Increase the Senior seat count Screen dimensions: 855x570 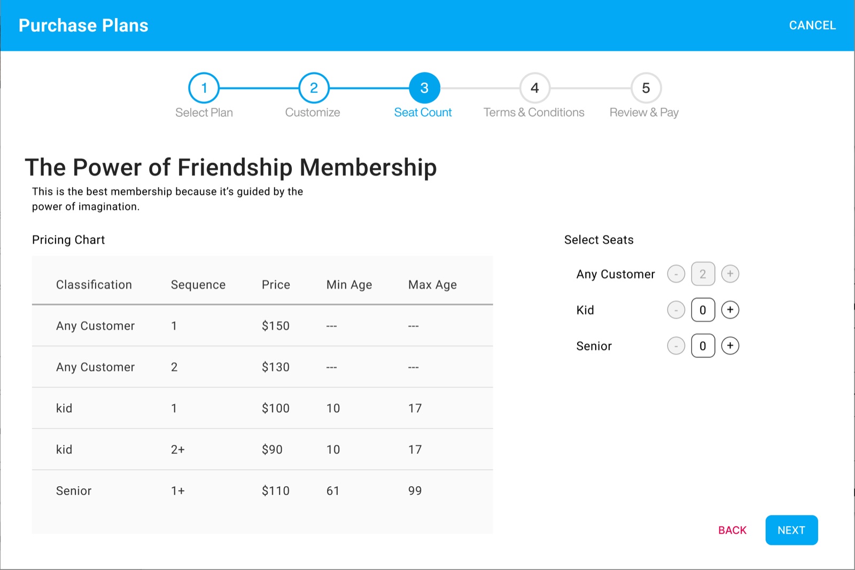[x=730, y=346]
